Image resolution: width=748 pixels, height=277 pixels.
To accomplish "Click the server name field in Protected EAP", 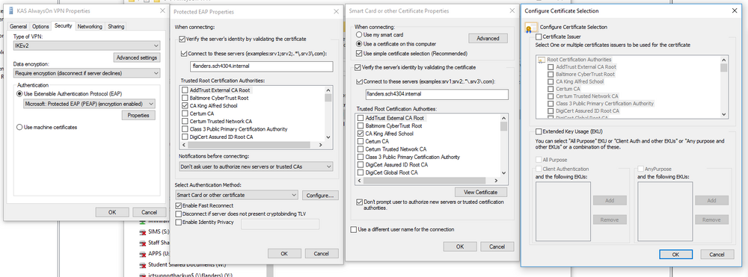I will pos(260,66).
